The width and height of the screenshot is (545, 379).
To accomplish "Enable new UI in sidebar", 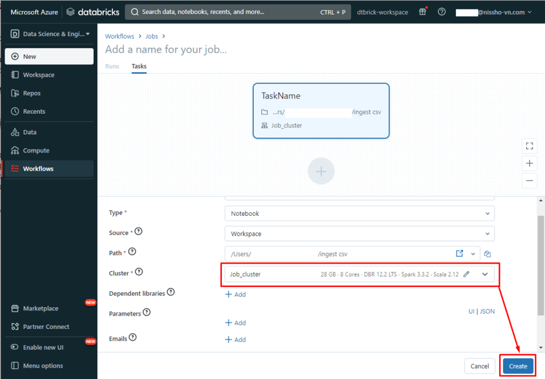I will (43, 347).
